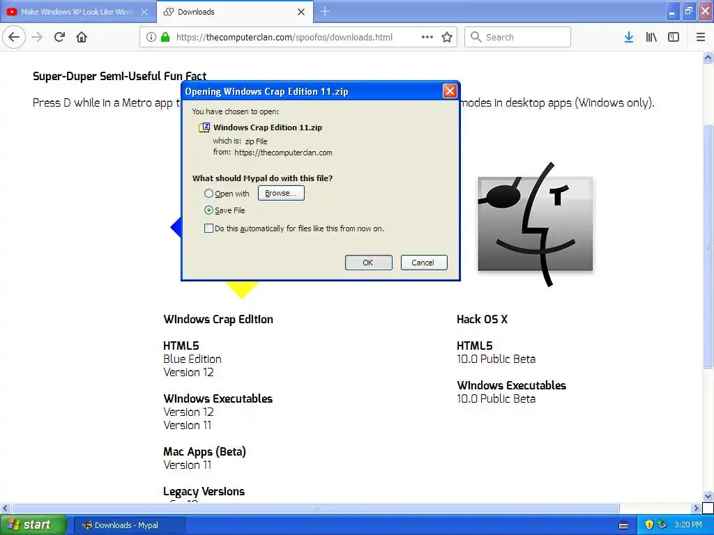Open the browser home page
This screenshot has height=535, width=714.
pos(82,37)
